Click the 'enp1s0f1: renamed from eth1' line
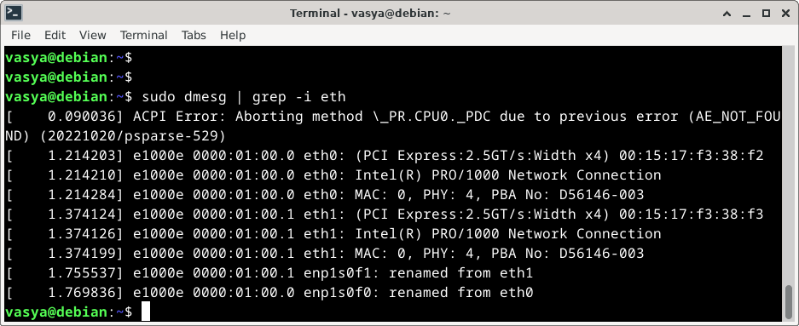This screenshot has width=799, height=326. tap(418, 273)
